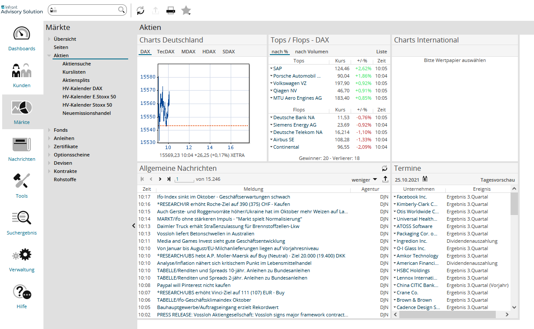
Task: Open the Nachrichten sidebar section
Action: click(x=22, y=150)
